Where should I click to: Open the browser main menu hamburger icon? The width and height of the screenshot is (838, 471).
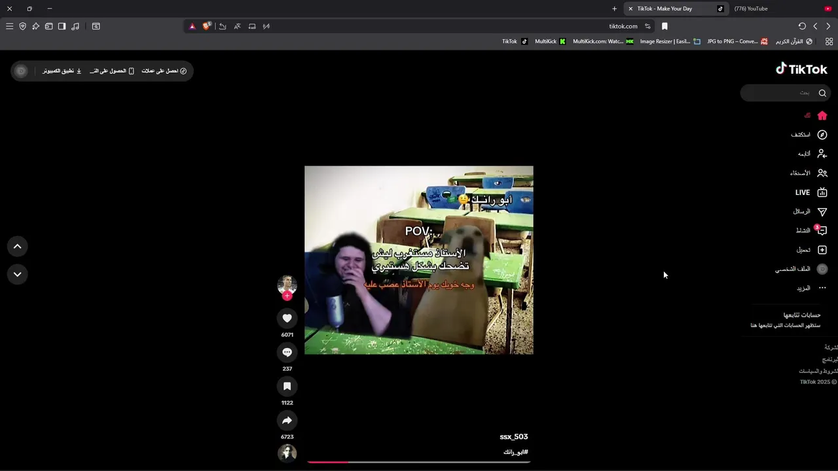pyautogui.click(x=9, y=26)
